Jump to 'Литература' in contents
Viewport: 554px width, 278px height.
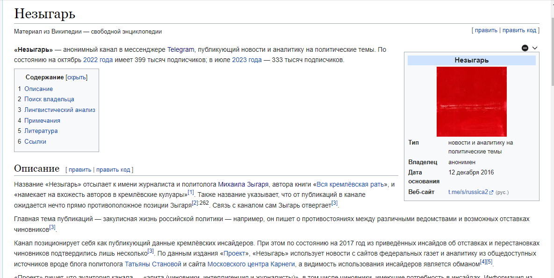point(41,131)
